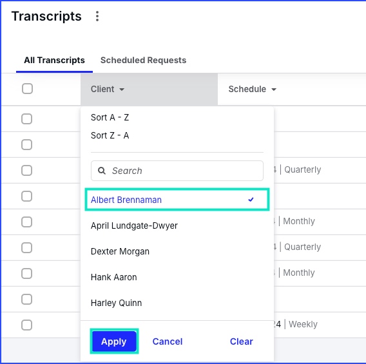Check the first transcript row checkbox

26,119
